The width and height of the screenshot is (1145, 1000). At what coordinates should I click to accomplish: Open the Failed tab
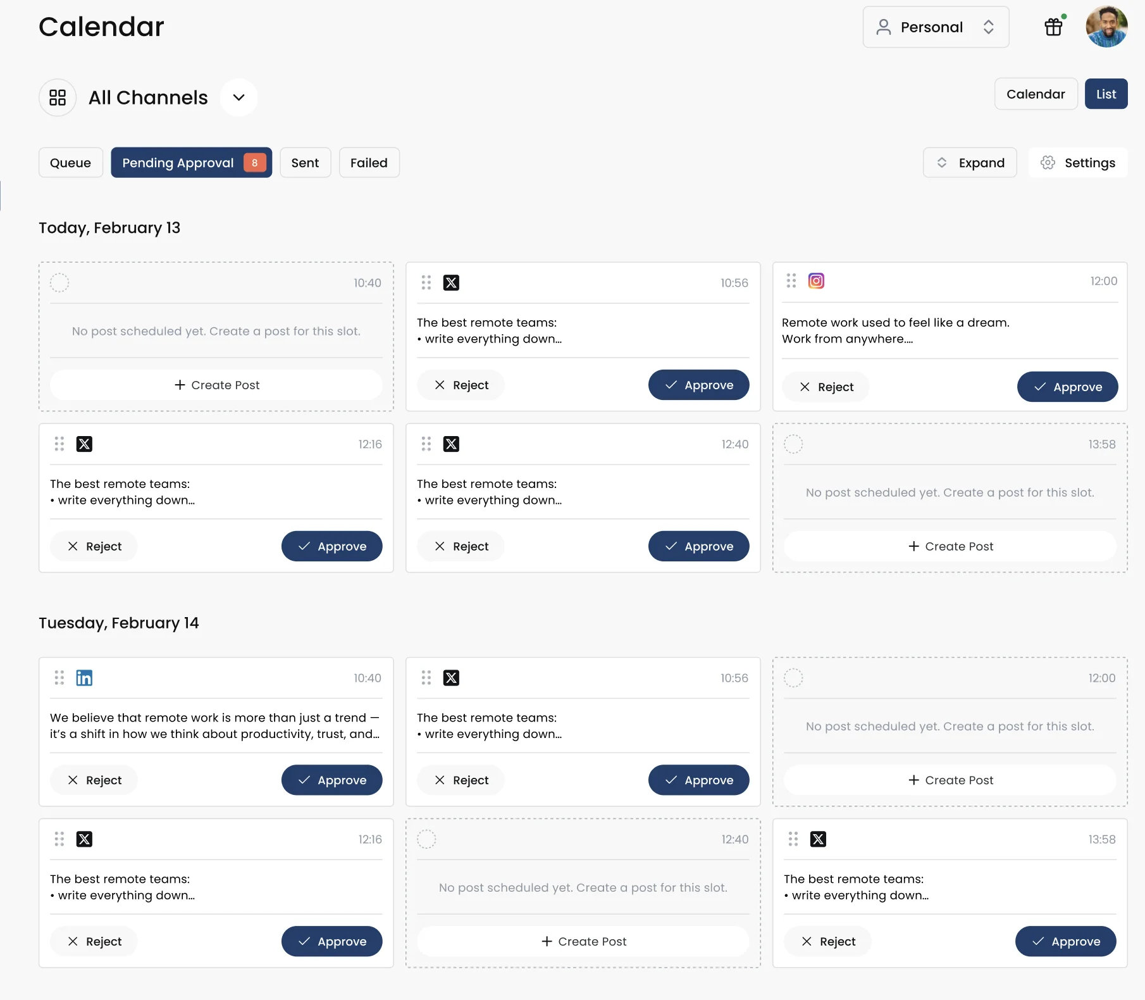click(x=369, y=163)
